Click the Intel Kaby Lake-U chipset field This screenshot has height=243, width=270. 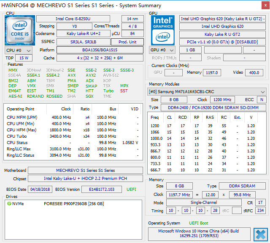87,179
